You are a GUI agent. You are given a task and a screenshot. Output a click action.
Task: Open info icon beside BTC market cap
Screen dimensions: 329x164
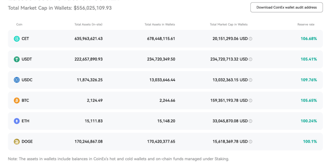point(250,100)
